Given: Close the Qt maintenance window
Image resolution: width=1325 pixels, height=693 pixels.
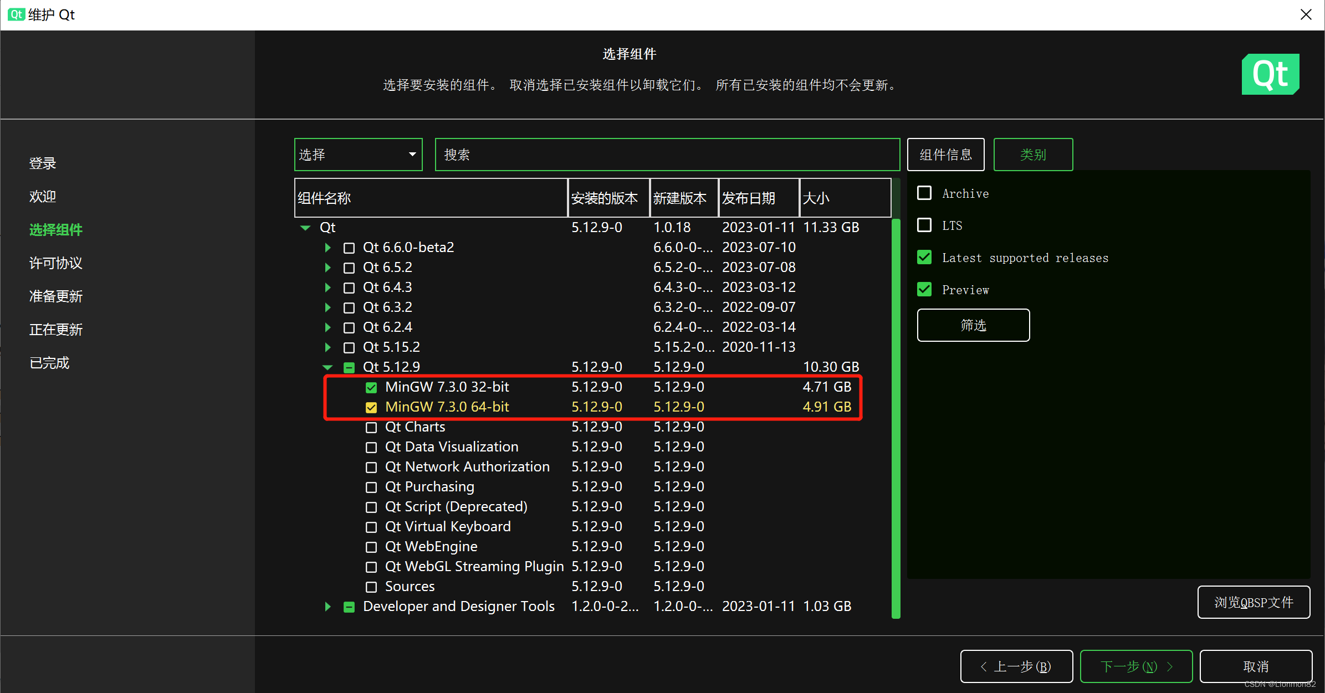Looking at the screenshot, I should [x=1306, y=14].
